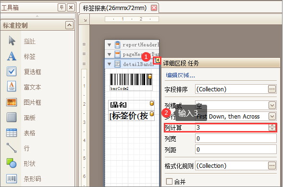Decrease the 列计算 spinner value
This screenshot has height=187, width=283.
pos(272,129)
